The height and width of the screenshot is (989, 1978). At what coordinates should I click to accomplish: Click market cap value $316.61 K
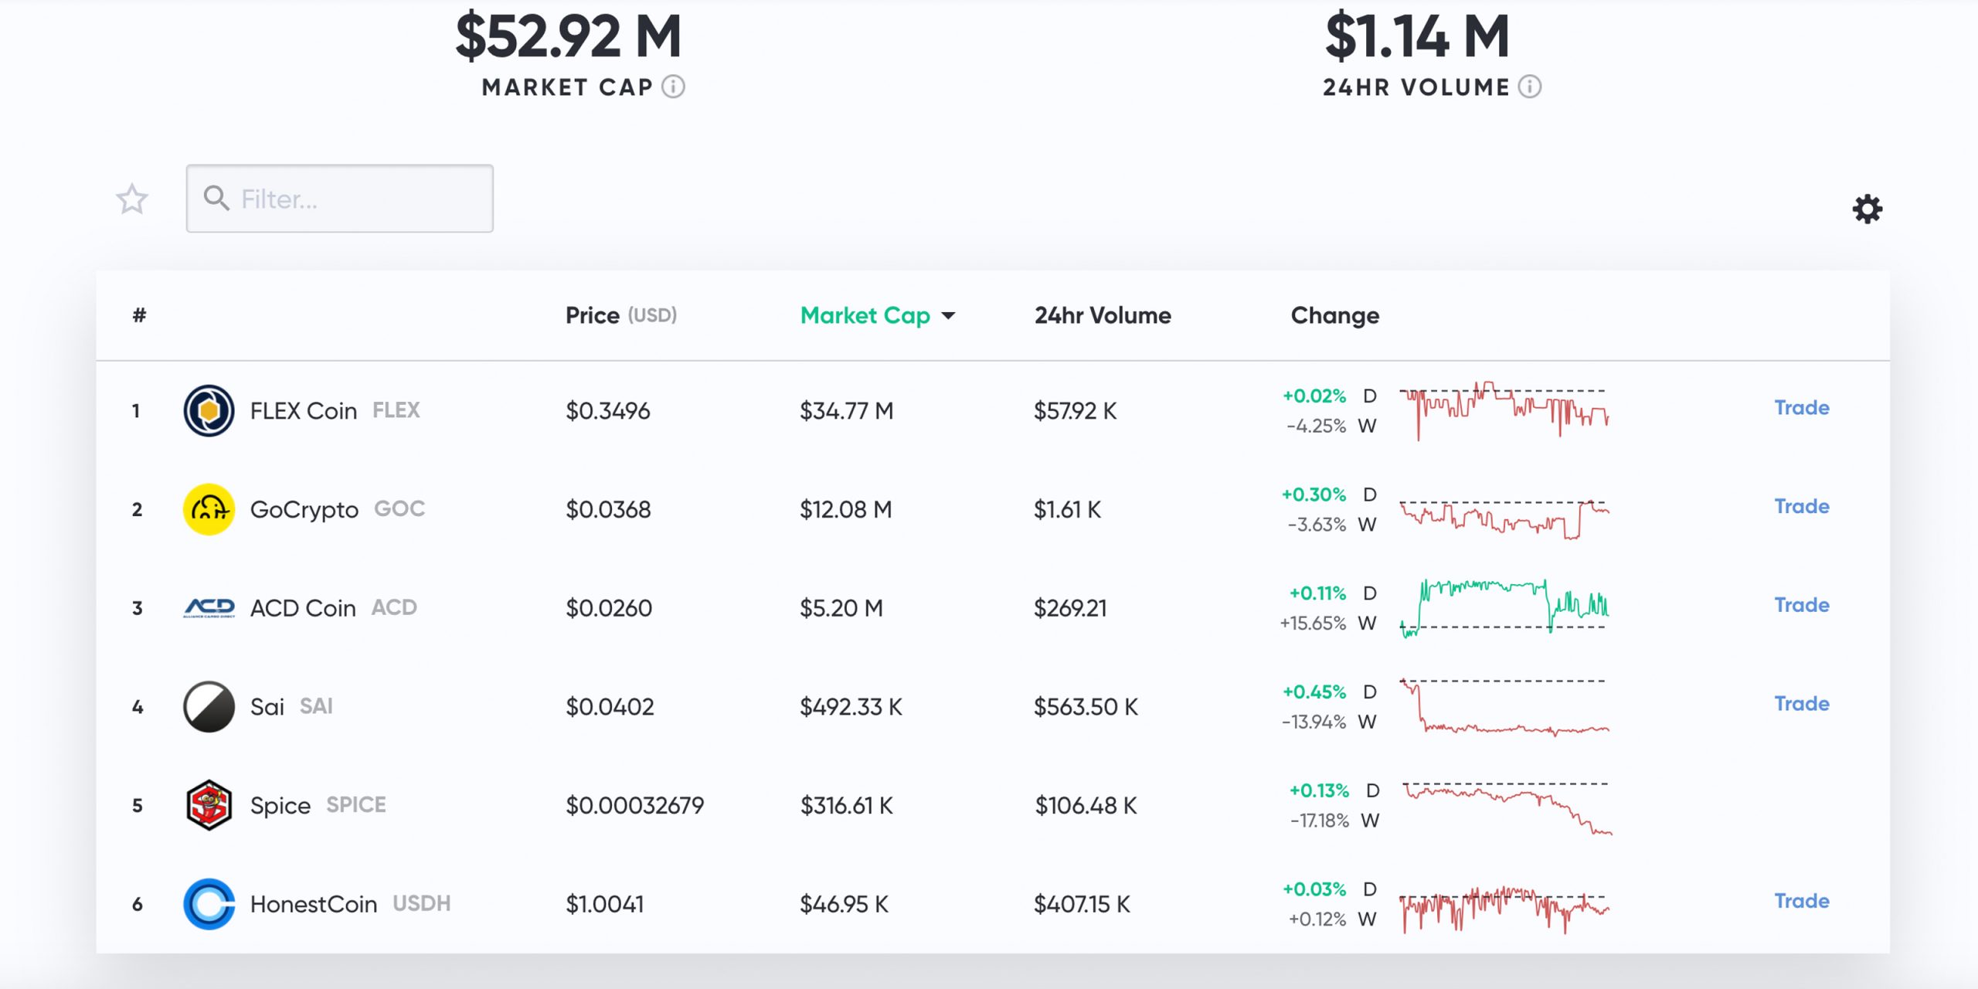coord(847,805)
